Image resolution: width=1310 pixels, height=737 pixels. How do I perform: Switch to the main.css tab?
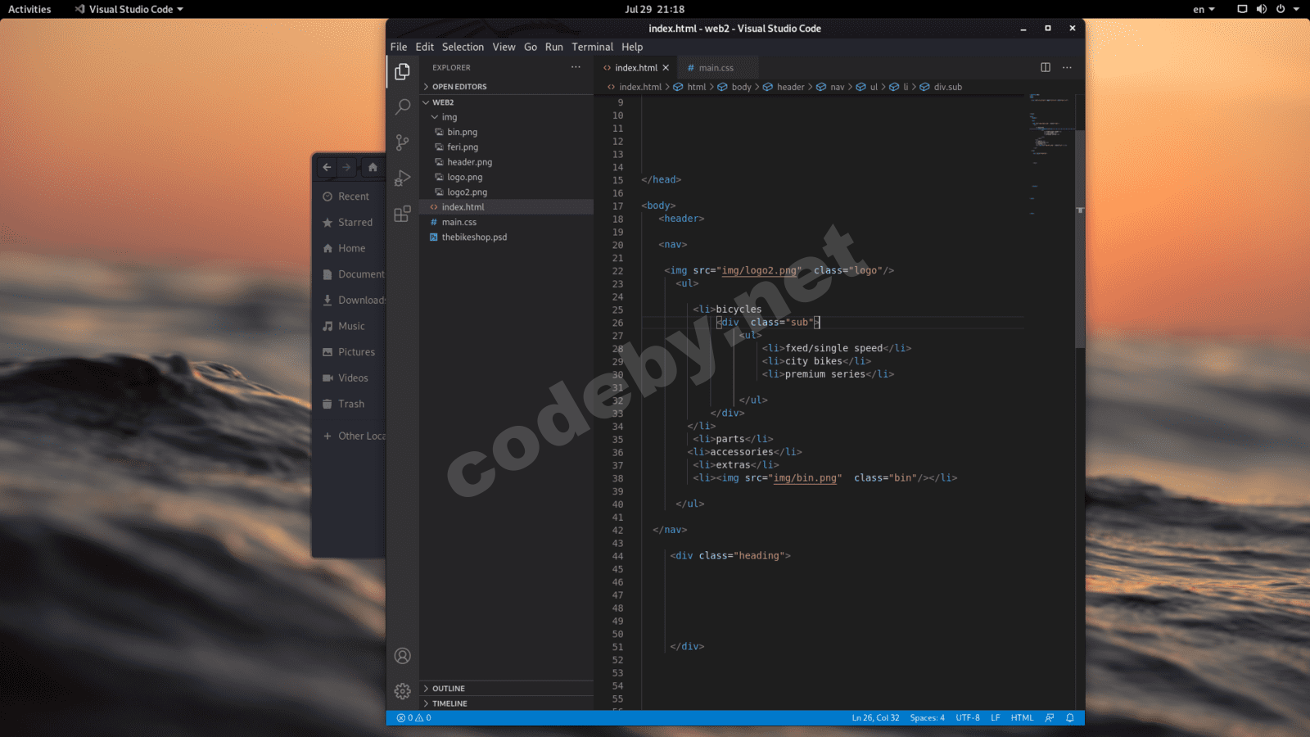[x=716, y=67]
